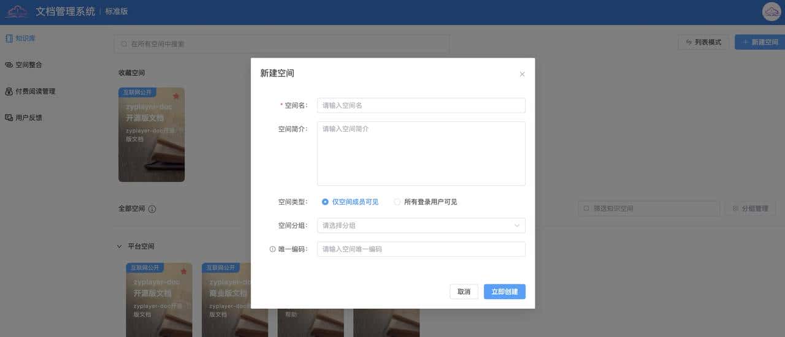The image size is (785, 337).
Task: Click the 立即创建 button
Action: [505, 292]
